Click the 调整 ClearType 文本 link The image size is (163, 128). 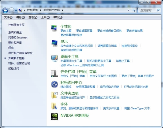(x=137, y=108)
